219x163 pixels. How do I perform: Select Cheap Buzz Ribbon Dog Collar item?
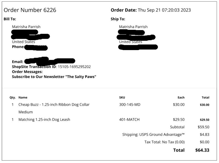[x=54, y=104]
